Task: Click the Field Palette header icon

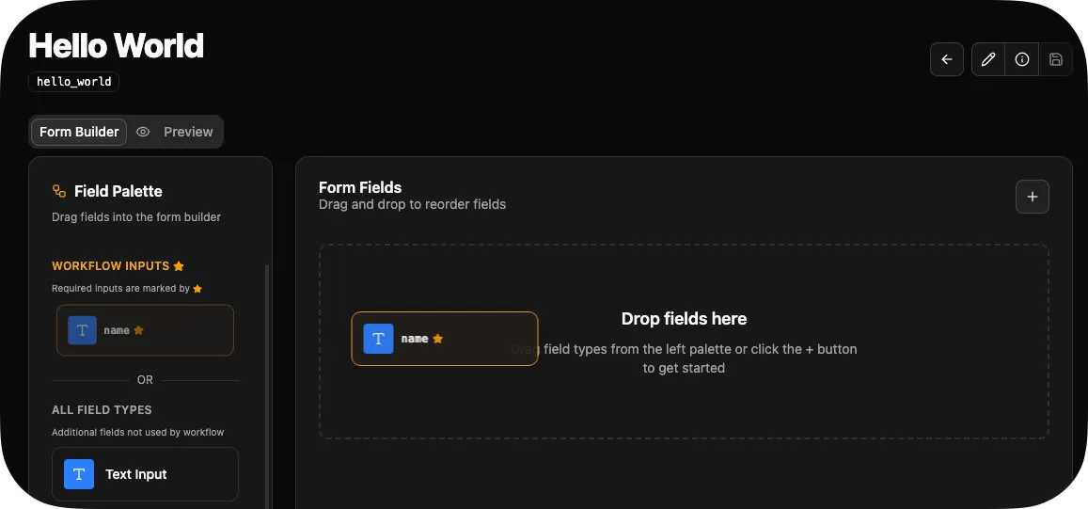Action: tap(59, 191)
